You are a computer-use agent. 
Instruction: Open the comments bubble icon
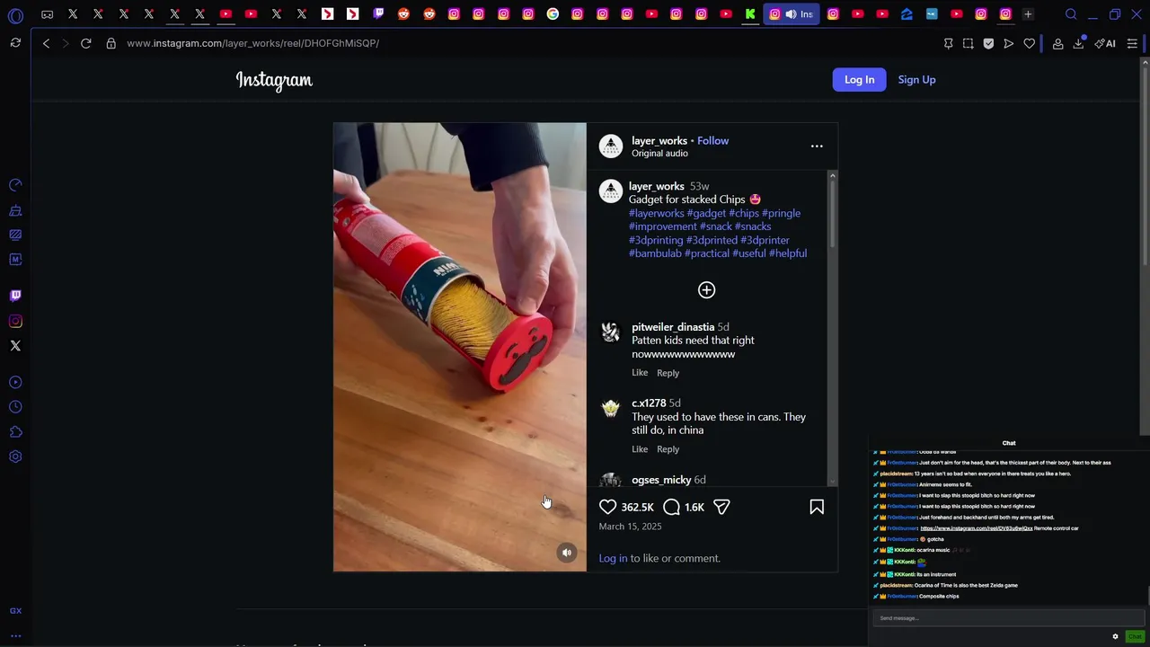(x=671, y=507)
